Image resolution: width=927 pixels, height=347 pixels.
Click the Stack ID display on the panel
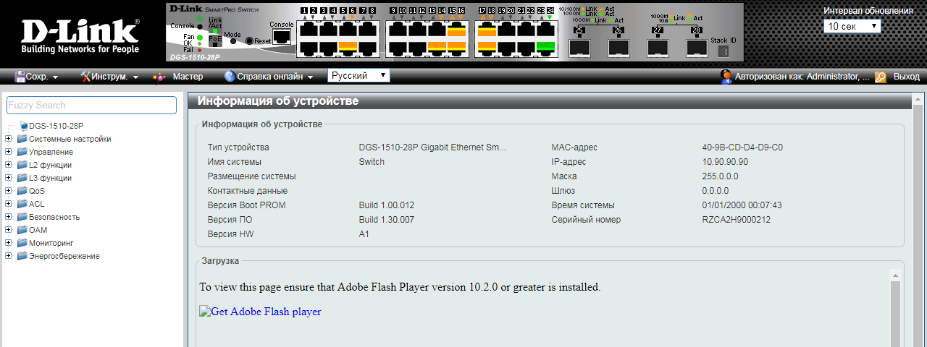[723, 52]
